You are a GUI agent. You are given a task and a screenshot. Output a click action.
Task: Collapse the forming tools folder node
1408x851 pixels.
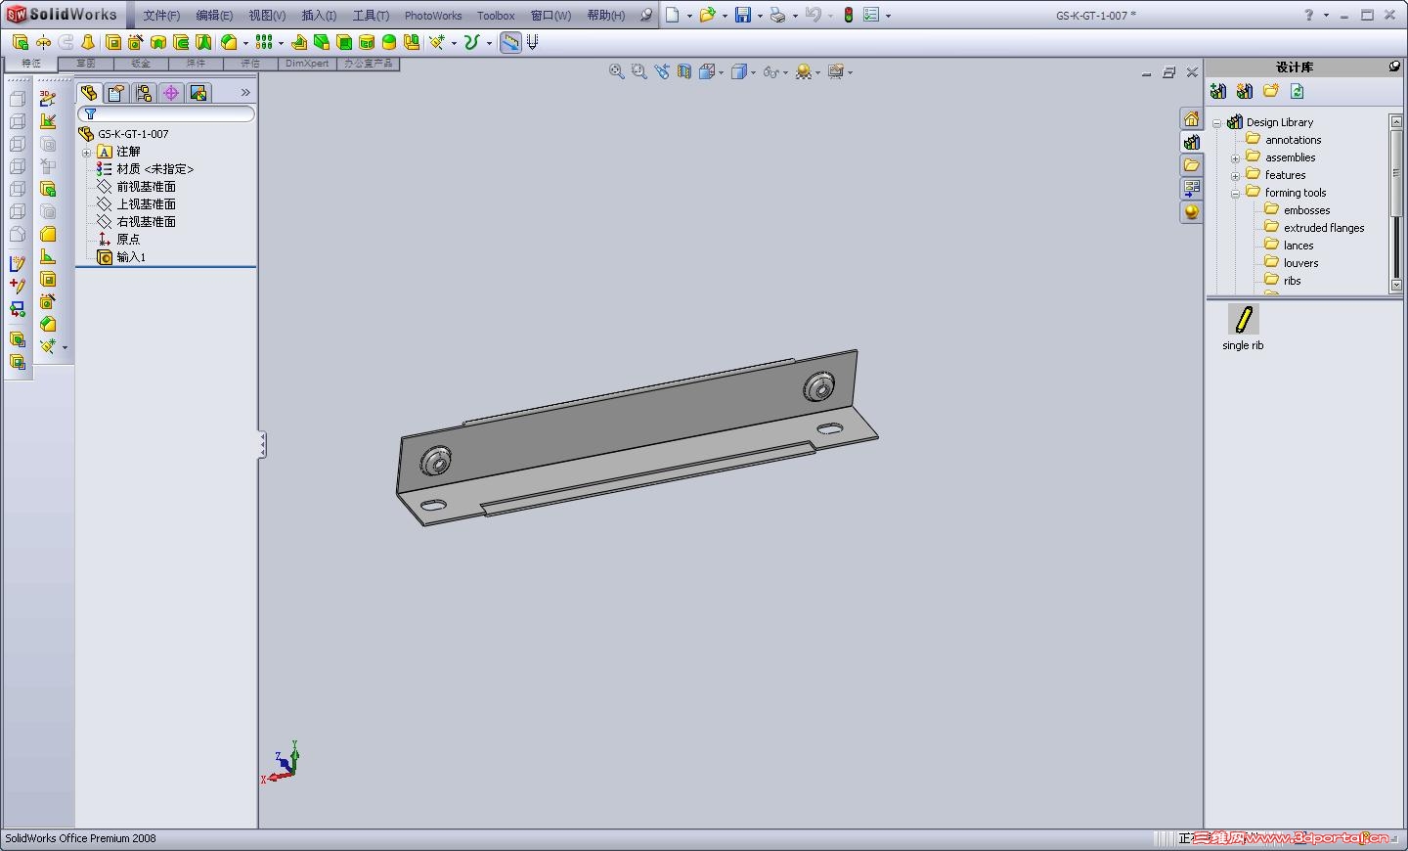point(1236,194)
